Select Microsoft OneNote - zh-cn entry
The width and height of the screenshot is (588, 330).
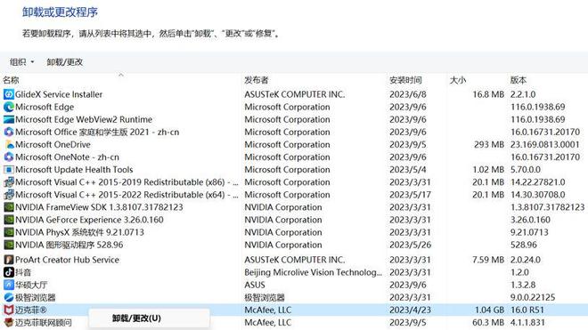[x=67, y=157]
